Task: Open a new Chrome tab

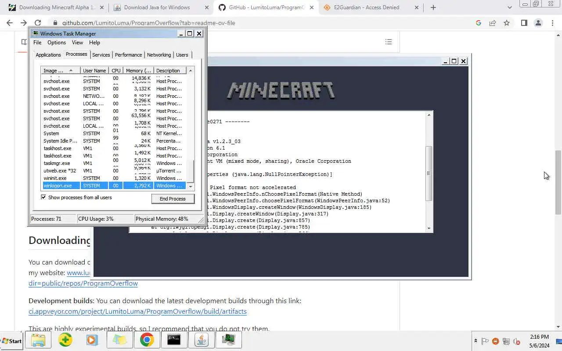Action: point(433,7)
